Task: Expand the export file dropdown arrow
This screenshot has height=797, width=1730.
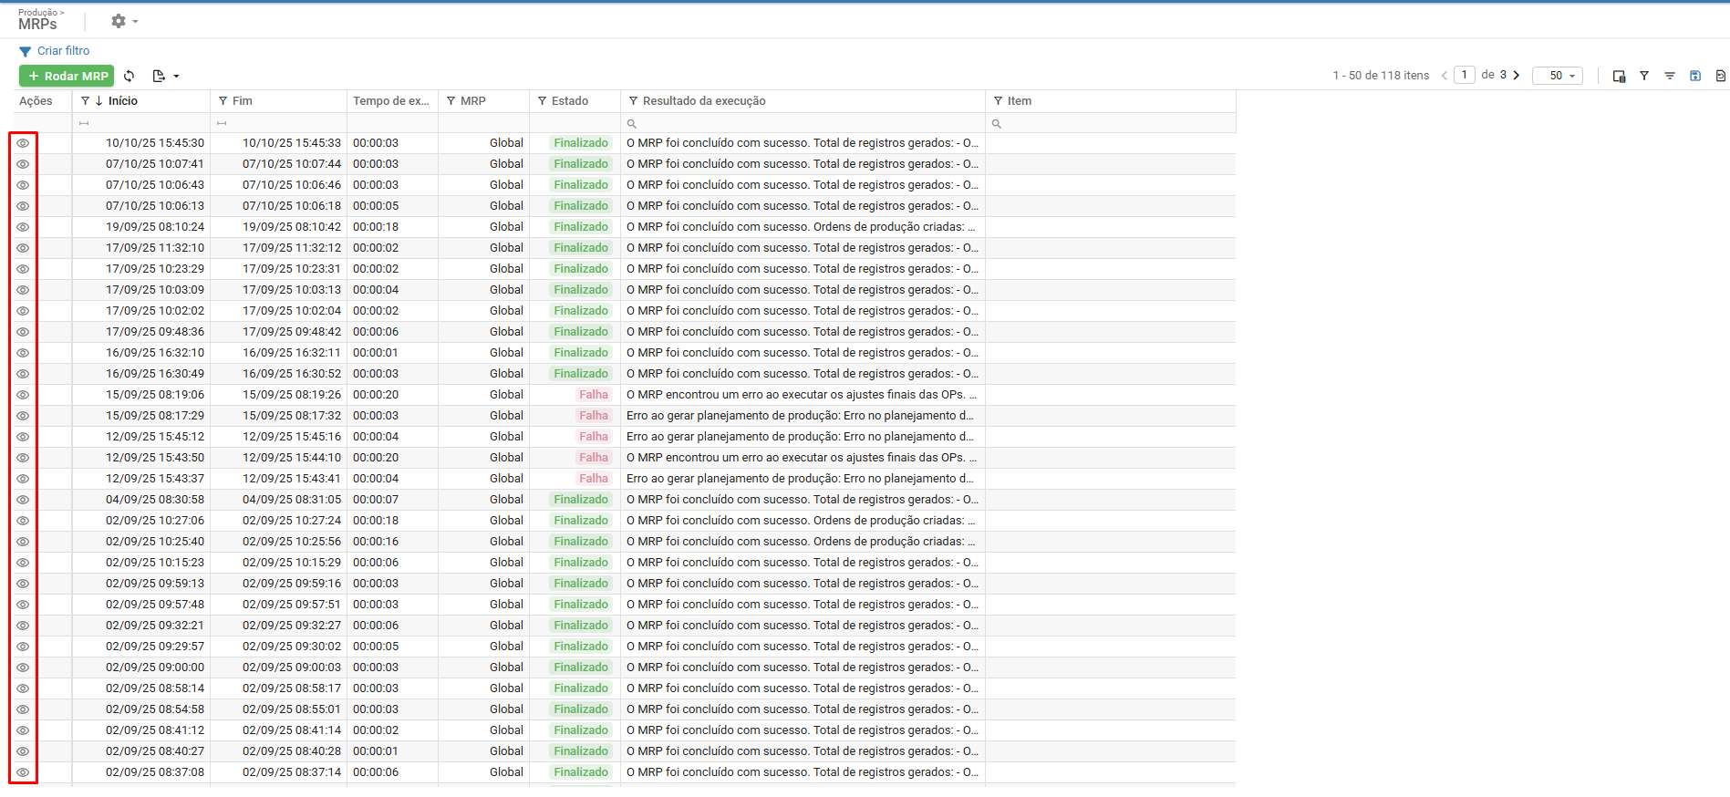Action: click(x=176, y=77)
